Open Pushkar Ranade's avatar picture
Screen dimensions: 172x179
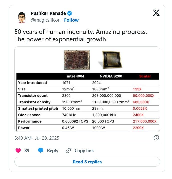tap(22, 17)
